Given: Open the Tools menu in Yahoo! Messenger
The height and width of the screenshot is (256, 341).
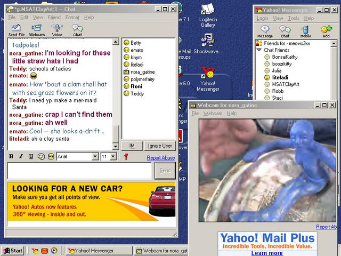Looking at the screenshot, I should pyautogui.click(x=294, y=18).
